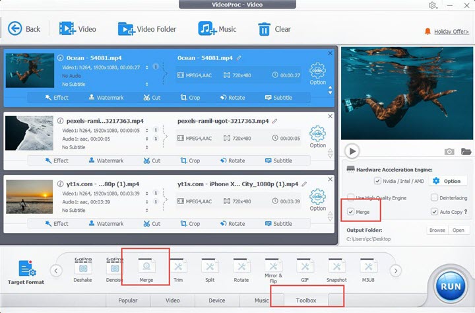
Task: Switch to the Toolbox tab
Action: pyautogui.click(x=306, y=300)
